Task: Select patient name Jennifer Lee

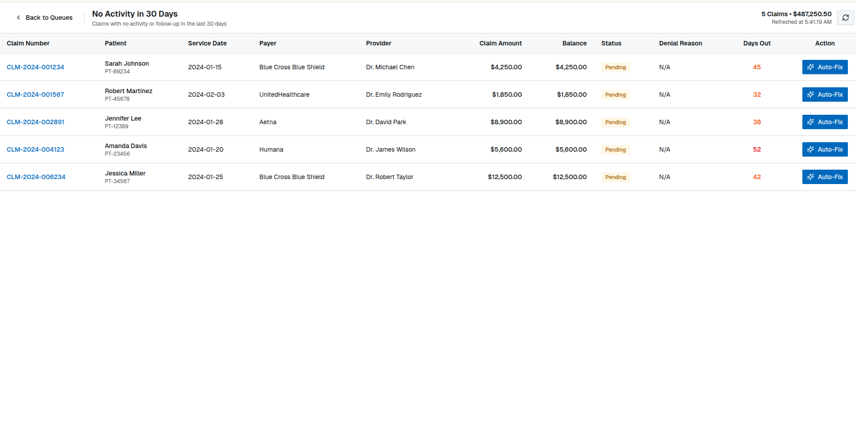Action: 123,118
